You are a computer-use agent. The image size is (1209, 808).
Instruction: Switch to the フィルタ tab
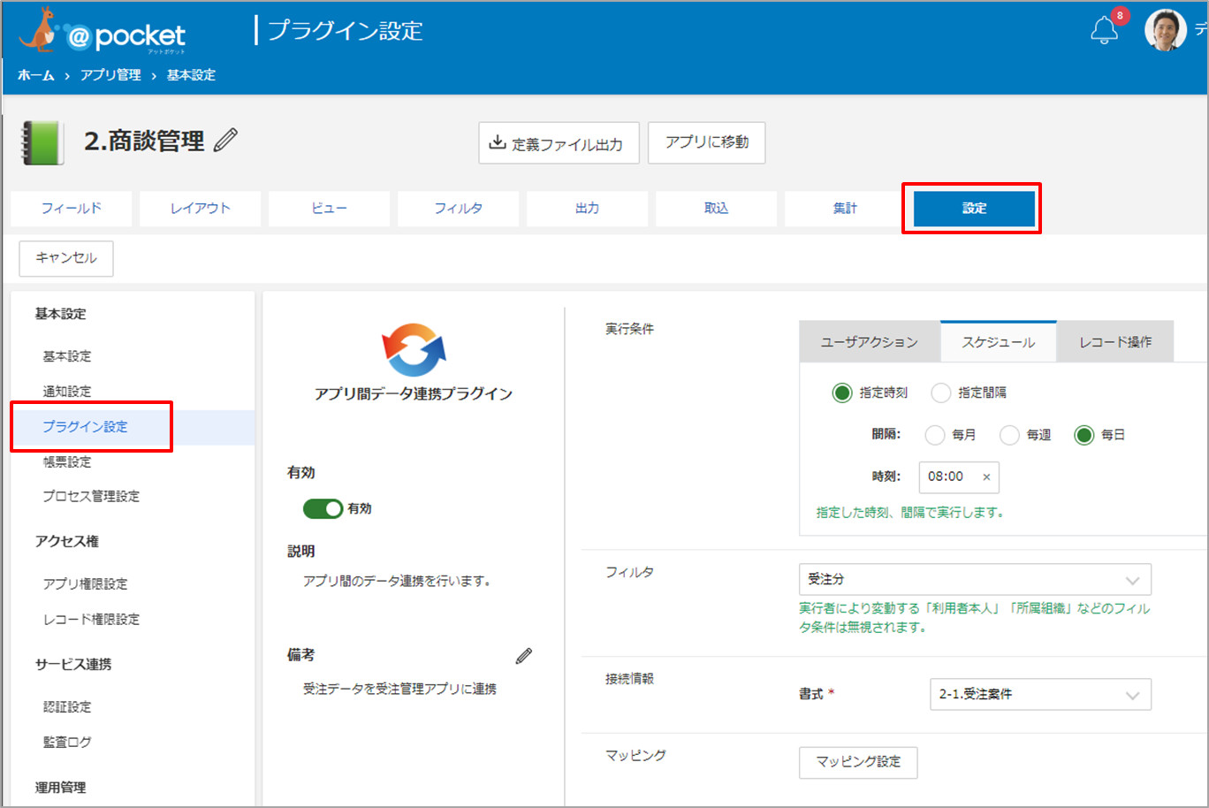pyautogui.click(x=459, y=209)
